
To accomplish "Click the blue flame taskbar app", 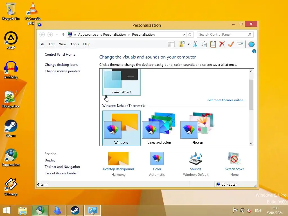I will click(x=58, y=210).
